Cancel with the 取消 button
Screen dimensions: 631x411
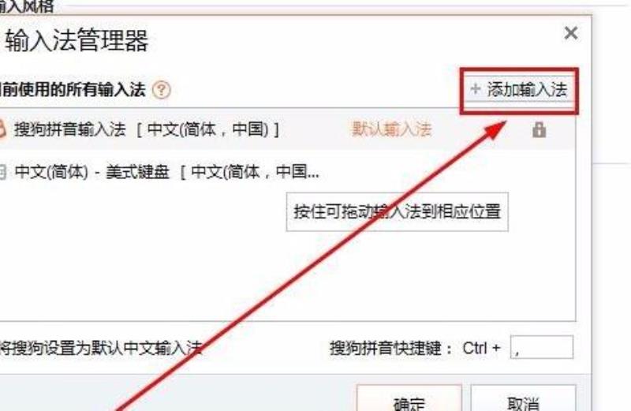pyautogui.click(x=523, y=400)
